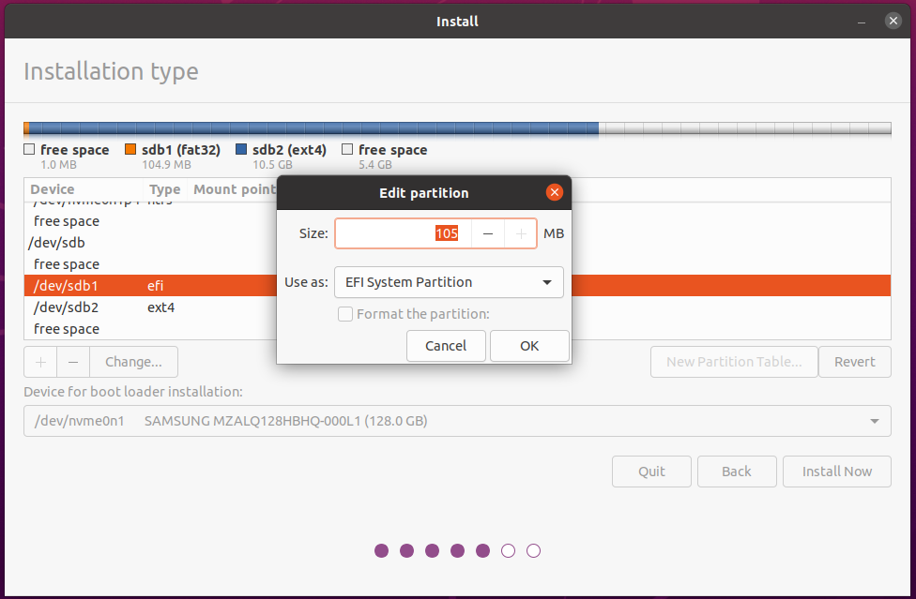Click the decrease size stepper icon

(x=488, y=232)
